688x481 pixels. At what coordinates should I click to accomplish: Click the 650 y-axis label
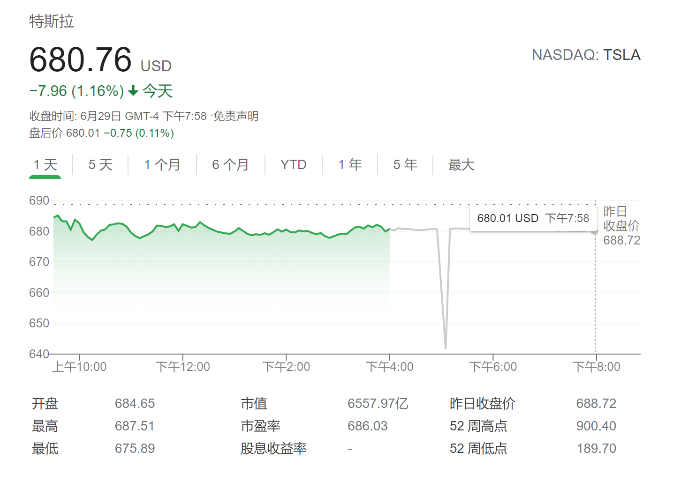point(39,323)
